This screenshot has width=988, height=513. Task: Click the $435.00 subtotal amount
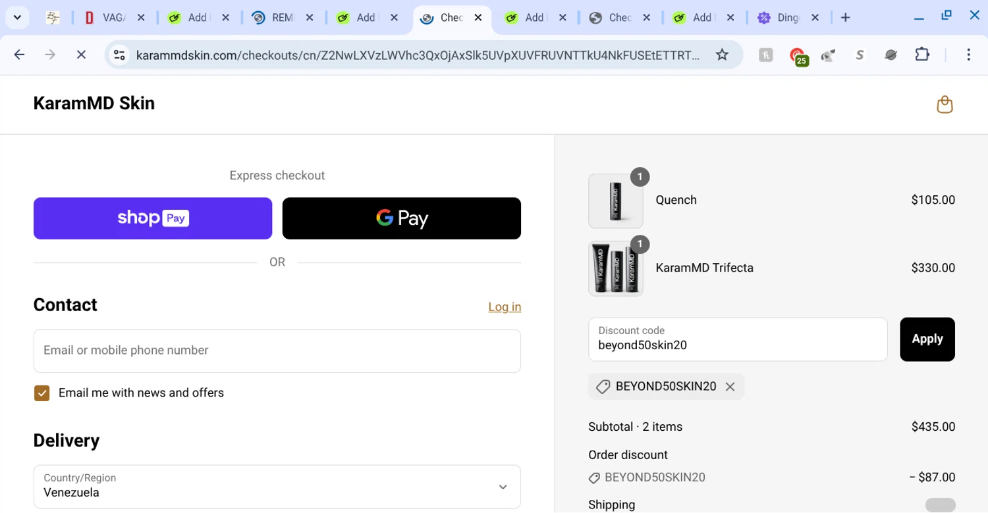pos(933,427)
